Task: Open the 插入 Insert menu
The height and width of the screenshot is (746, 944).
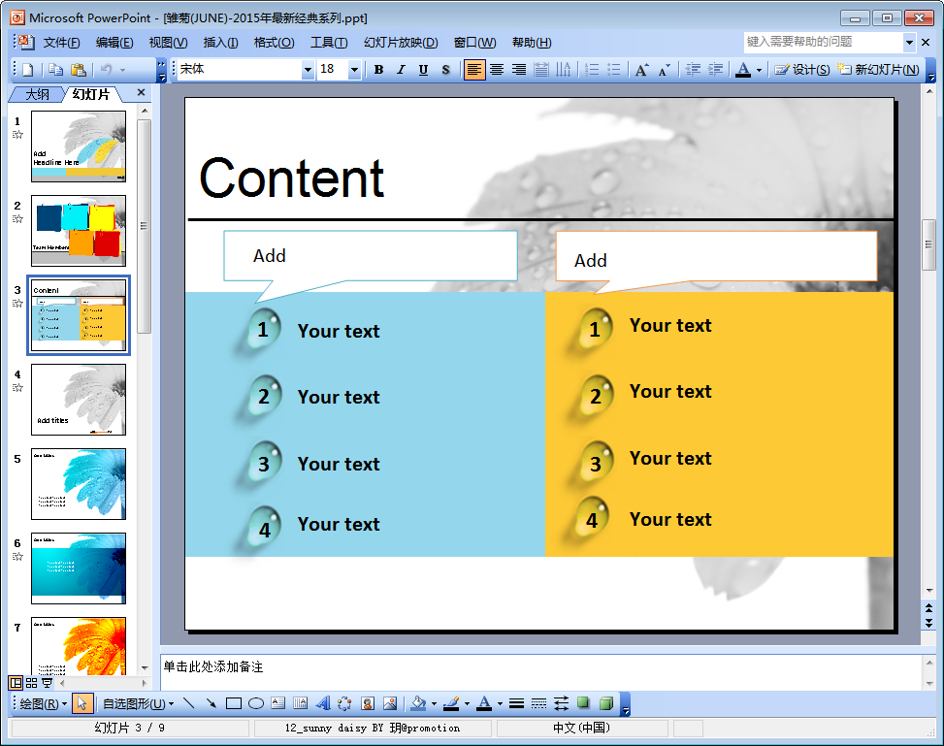Action: (x=220, y=43)
